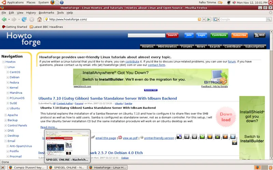
Task: Share via the blue S bookmark icon
Action: pos(233,137)
